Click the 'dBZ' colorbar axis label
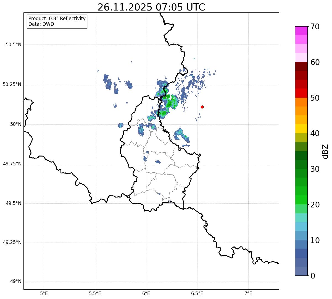 coord(325,151)
